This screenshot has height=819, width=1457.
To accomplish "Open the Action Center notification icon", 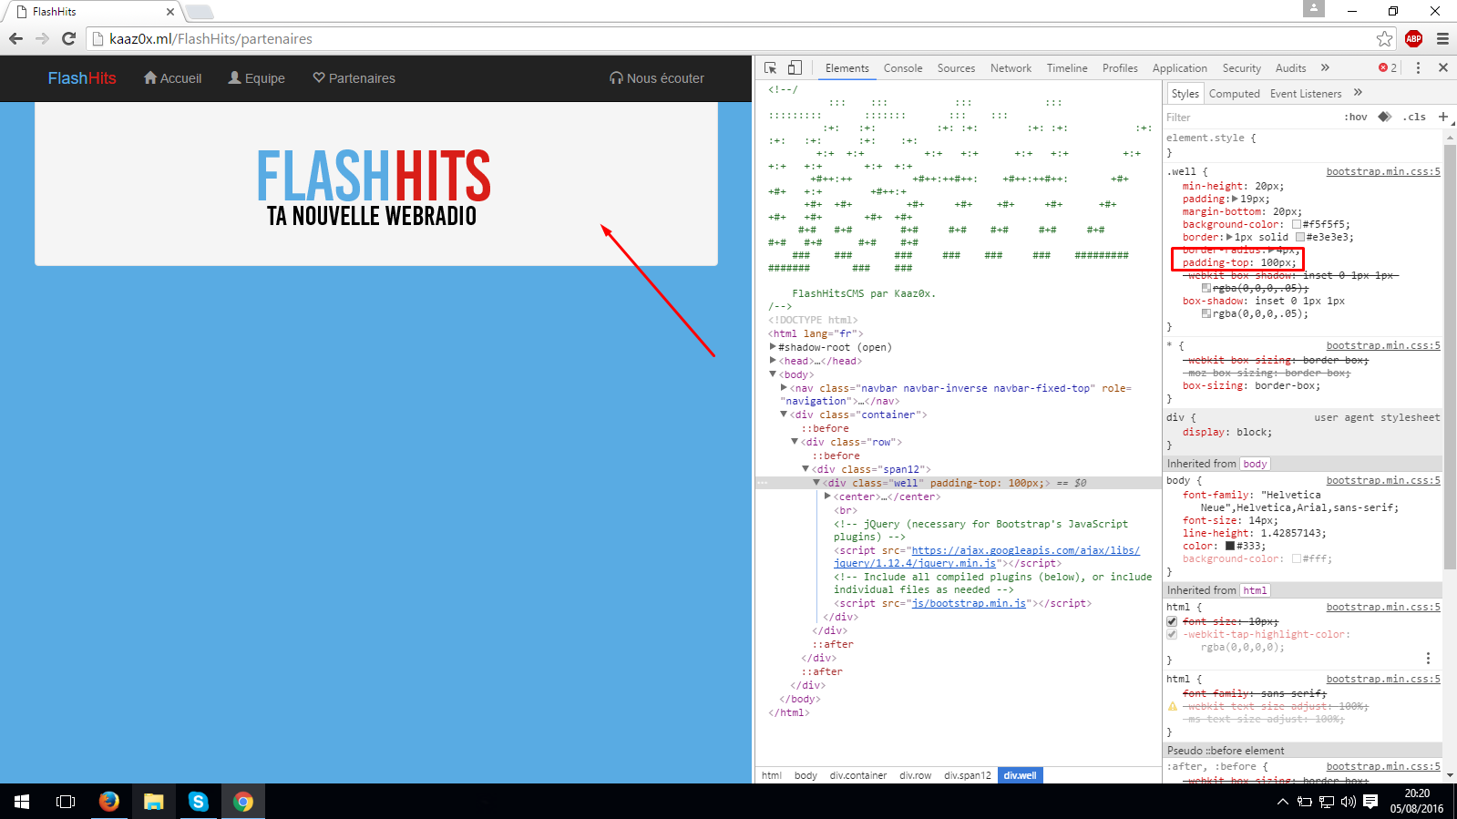I will 1370,802.
